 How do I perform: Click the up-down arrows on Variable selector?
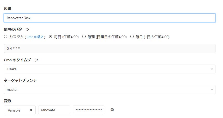coord(31,110)
